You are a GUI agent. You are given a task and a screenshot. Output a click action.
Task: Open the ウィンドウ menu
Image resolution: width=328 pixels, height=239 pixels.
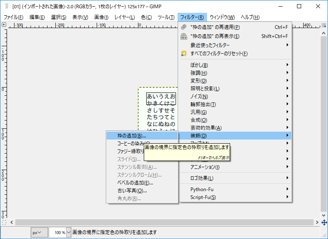click(x=222, y=17)
